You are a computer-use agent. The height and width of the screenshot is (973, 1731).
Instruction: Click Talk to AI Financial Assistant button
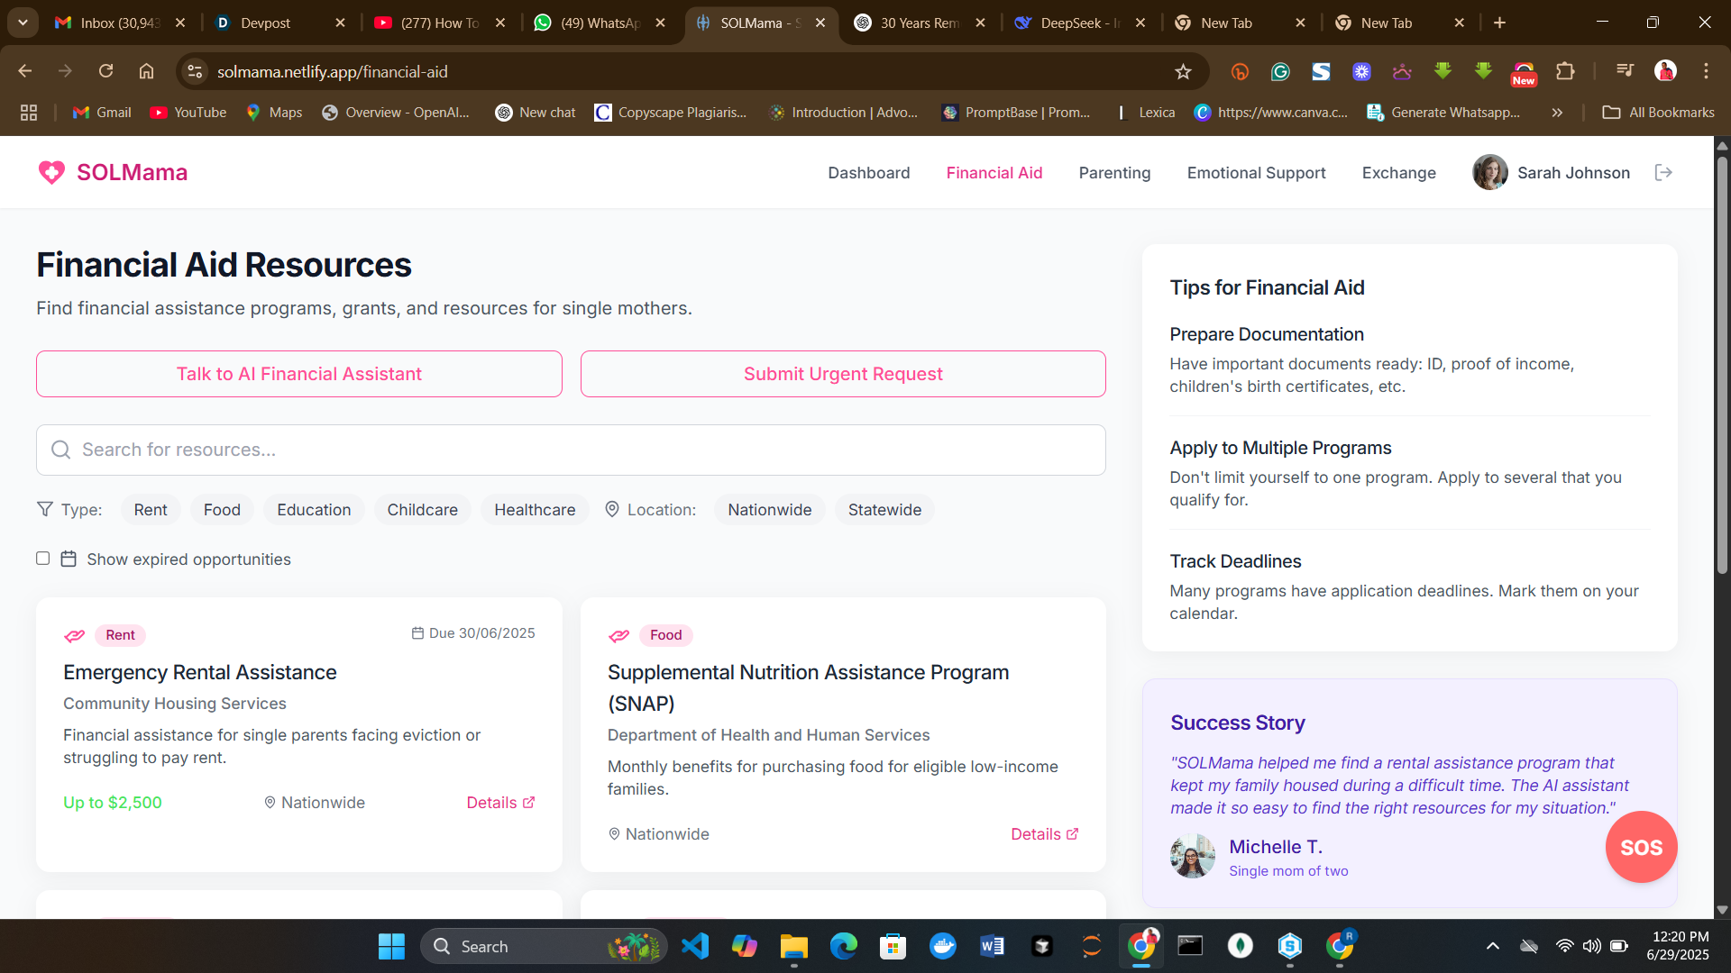pyautogui.click(x=298, y=374)
